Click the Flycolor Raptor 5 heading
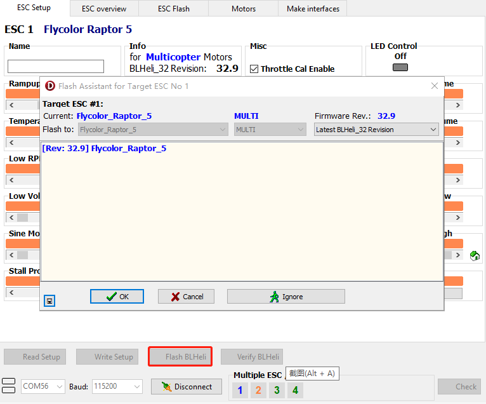This screenshot has height=404, width=486. tap(88, 29)
